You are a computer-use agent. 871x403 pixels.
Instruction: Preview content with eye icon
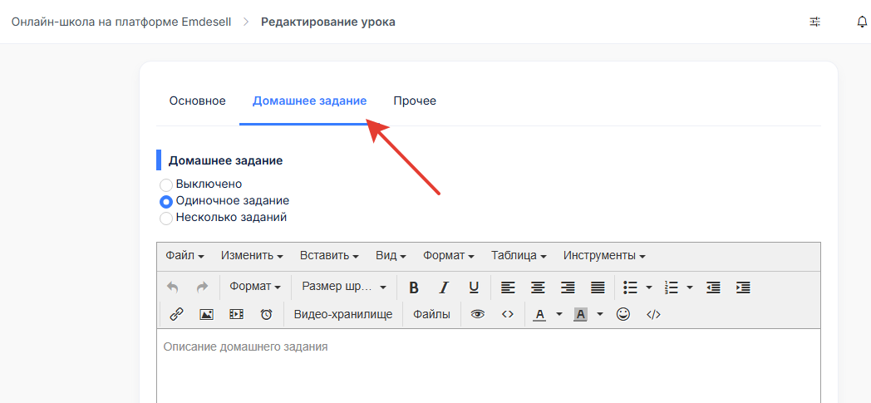(x=478, y=314)
